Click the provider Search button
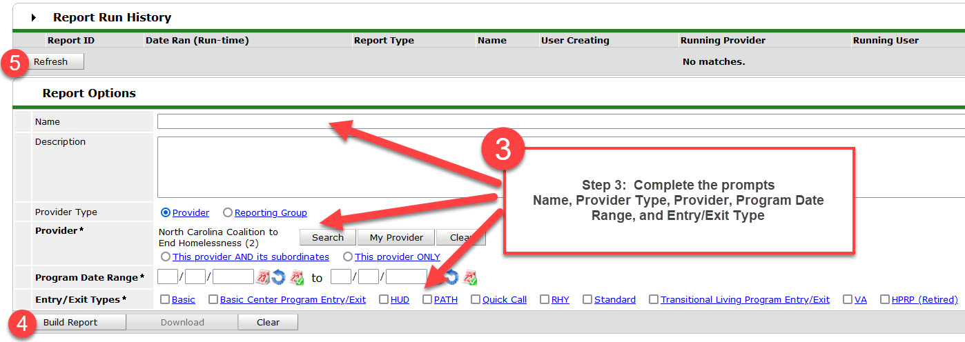The height and width of the screenshot is (342, 965). click(327, 237)
